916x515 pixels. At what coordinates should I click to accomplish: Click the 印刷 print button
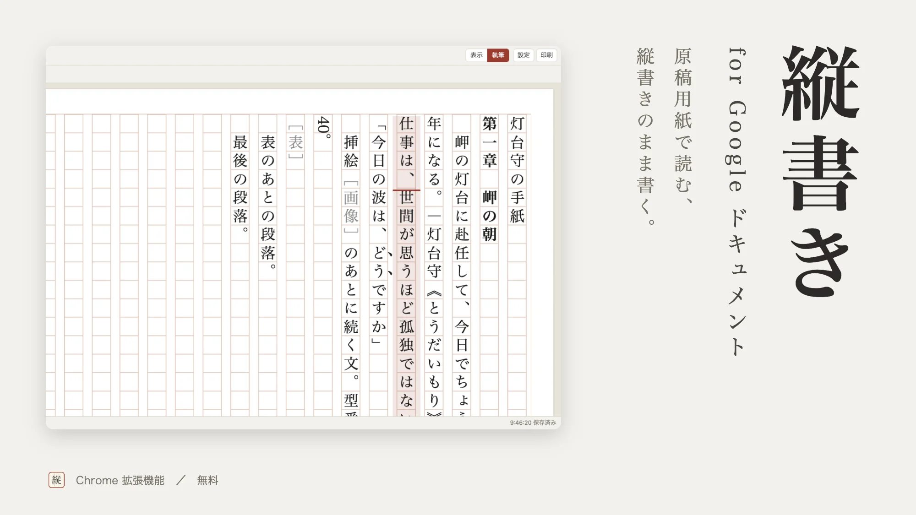546,55
